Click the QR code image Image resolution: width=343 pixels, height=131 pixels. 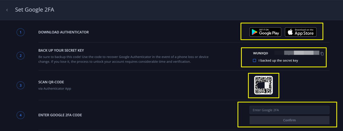coord(264,85)
